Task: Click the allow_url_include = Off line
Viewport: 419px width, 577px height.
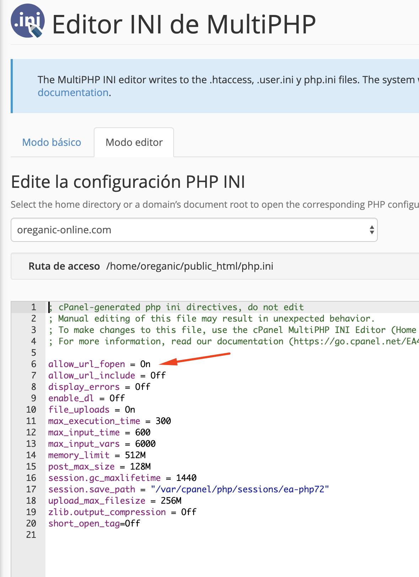Action: coord(107,375)
